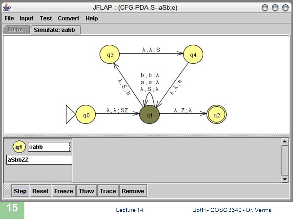Click the λ, λ ; a transition label
Screen dimensions: 293x219
coord(176,87)
